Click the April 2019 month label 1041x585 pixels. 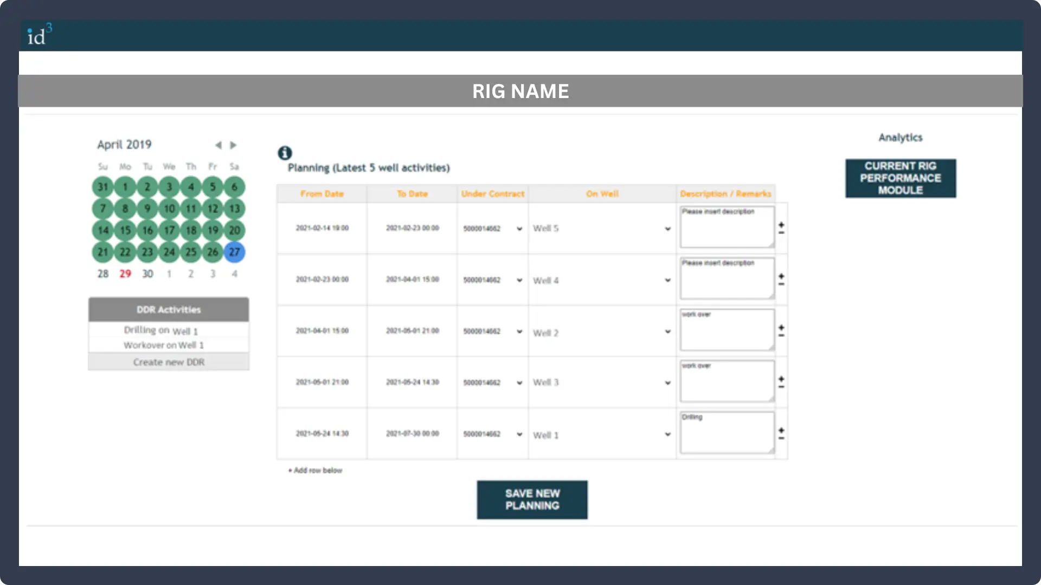click(x=124, y=145)
